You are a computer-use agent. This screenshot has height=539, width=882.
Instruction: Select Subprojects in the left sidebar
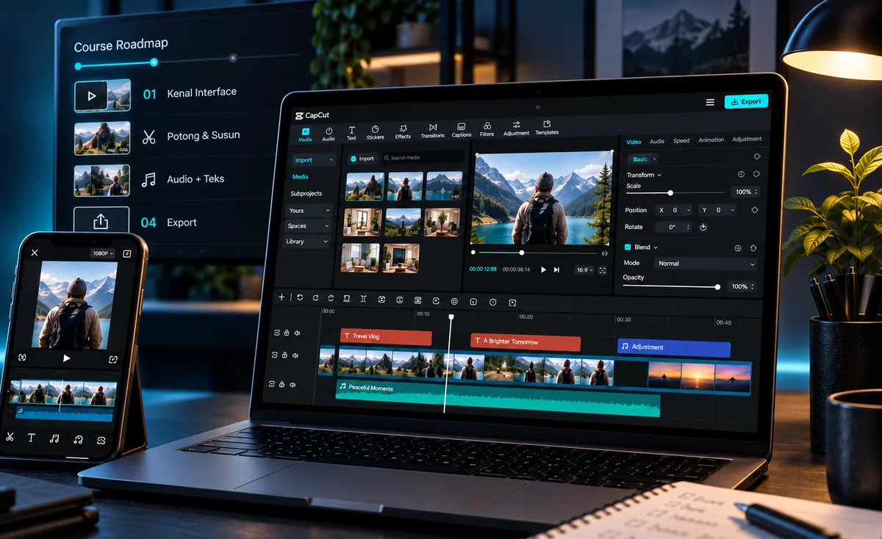point(306,194)
